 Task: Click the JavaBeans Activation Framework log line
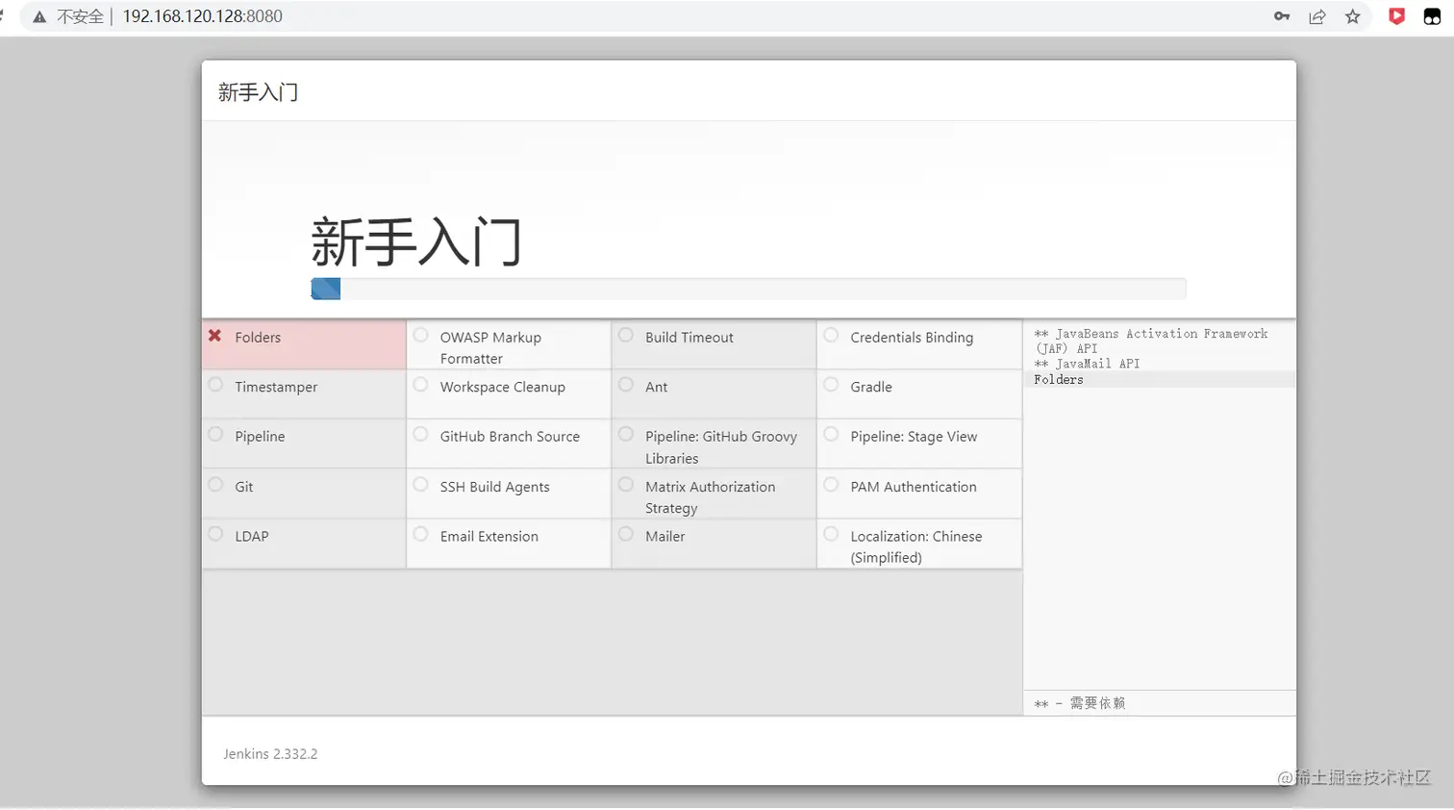[x=1151, y=341]
